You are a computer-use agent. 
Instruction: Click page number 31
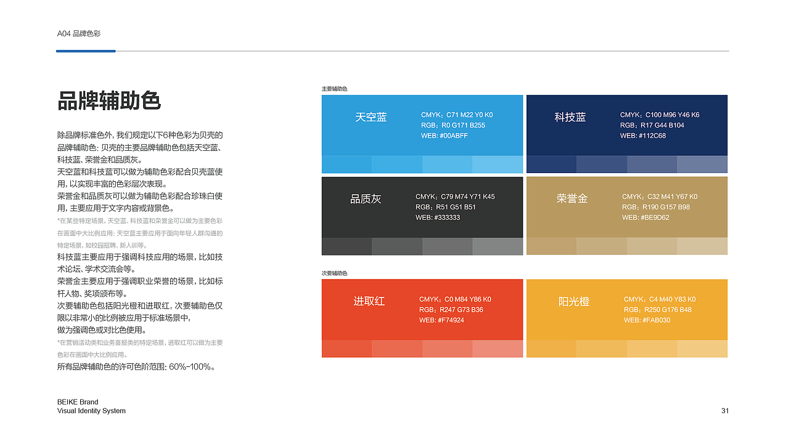tap(724, 411)
